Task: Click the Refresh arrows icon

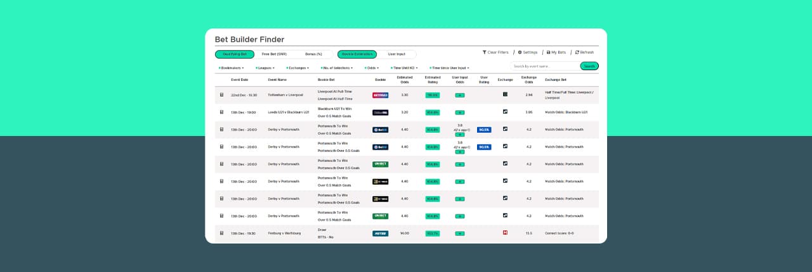Action: (577, 53)
